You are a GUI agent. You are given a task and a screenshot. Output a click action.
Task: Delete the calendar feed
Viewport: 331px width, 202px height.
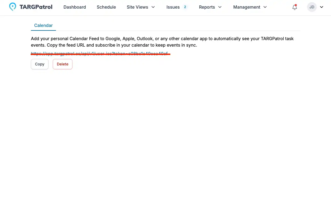(x=62, y=64)
